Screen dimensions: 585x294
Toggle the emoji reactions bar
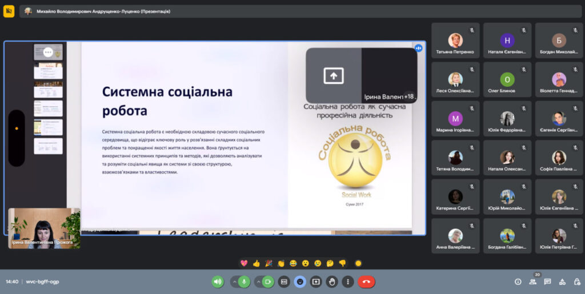pyautogui.click(x=300, y=281)
